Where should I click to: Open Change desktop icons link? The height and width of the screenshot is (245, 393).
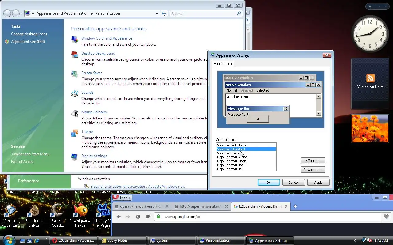[x=29, y=34]
